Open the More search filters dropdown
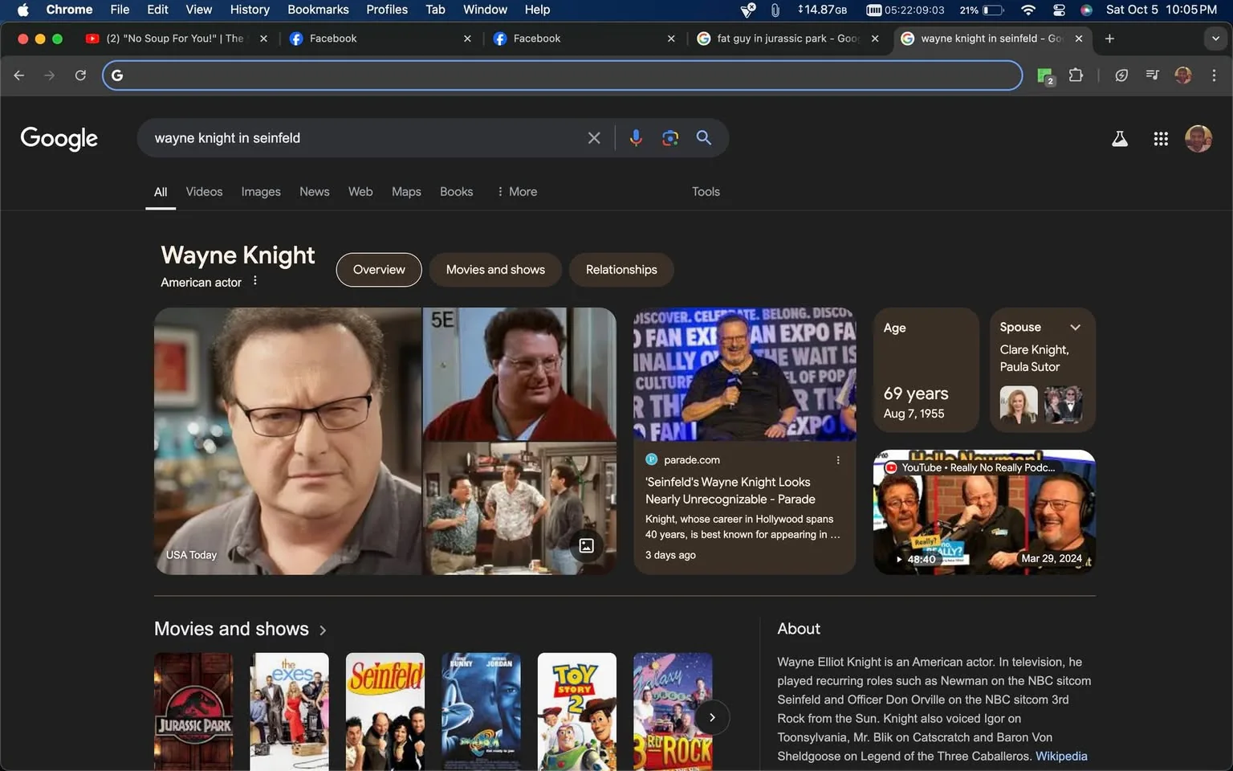This screenshot has height=771, width=1233. pyautogui.click(x=517, y=192)
